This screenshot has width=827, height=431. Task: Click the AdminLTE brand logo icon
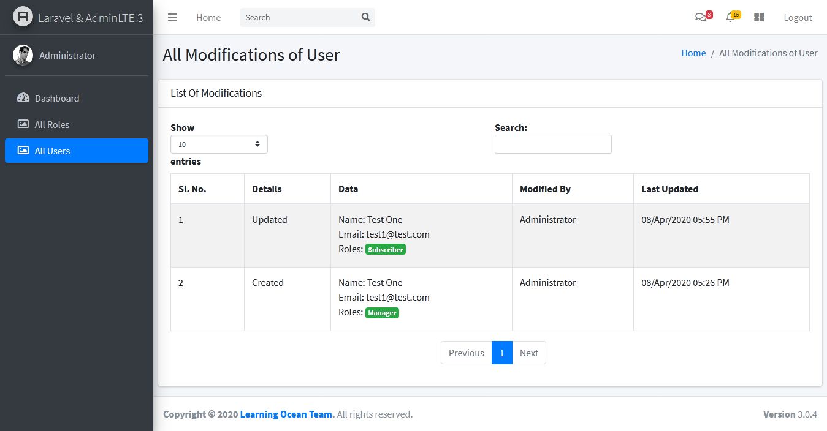tap(23, 17)
